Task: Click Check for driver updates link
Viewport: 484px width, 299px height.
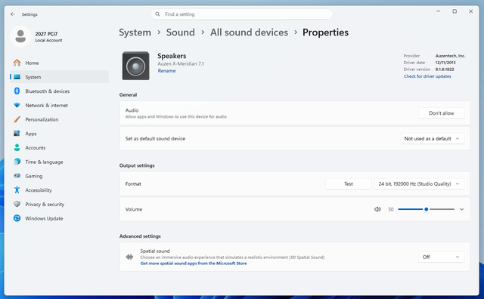Action: [427, 76]
